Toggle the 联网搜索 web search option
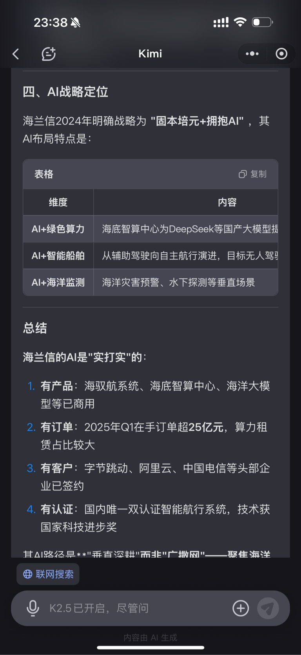 [x=48, y=574]
